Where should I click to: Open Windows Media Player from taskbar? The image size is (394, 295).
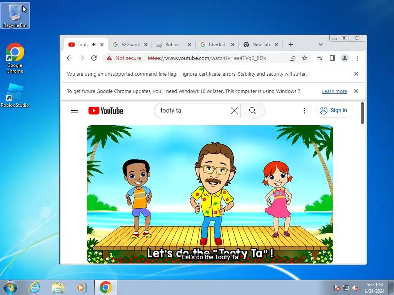pos(82,287)
